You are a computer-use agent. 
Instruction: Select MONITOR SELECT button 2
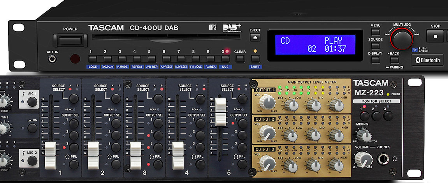click(376, 116)
